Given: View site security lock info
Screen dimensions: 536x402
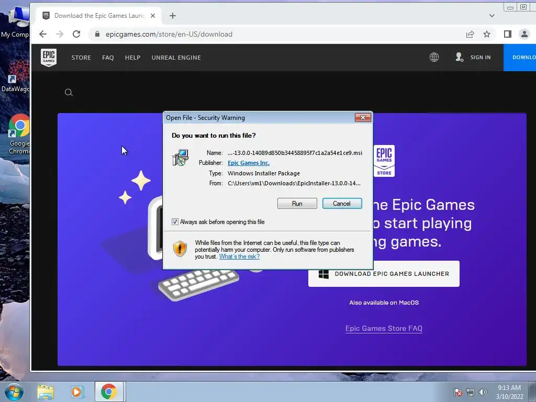Looking at the screenshot, I should [97, 34].
